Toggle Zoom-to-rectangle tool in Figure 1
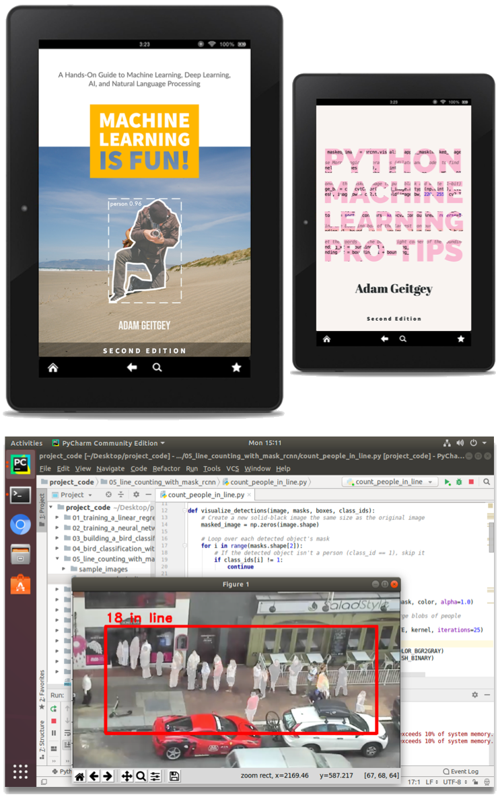 point(141,776)
